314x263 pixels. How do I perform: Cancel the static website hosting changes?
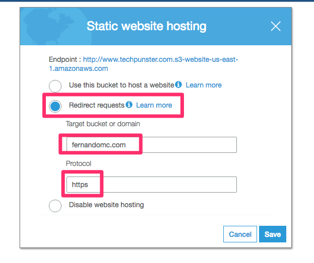[x=240, y=234]
